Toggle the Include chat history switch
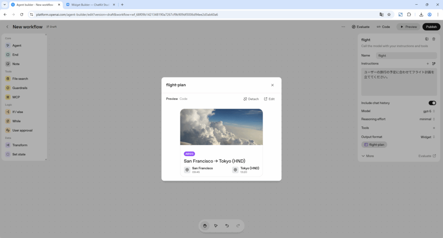This screenshot has height=238, width=443. tap(432, 103)
